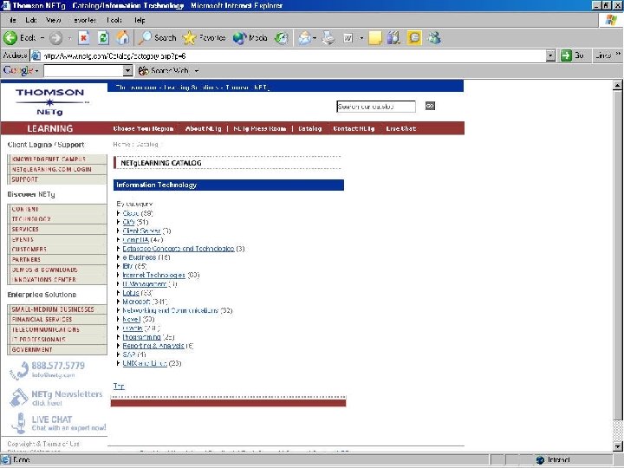Expand the Links toolbar chevron

coord(618,54)
